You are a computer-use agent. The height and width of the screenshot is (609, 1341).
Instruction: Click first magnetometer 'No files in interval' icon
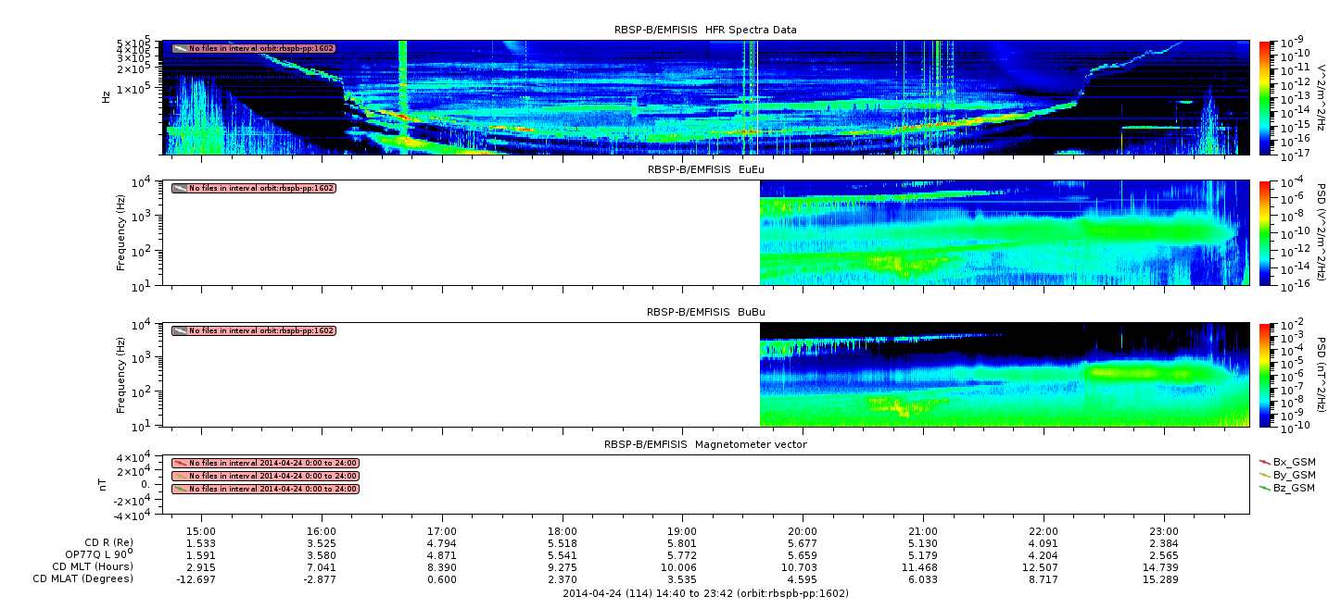180,463
